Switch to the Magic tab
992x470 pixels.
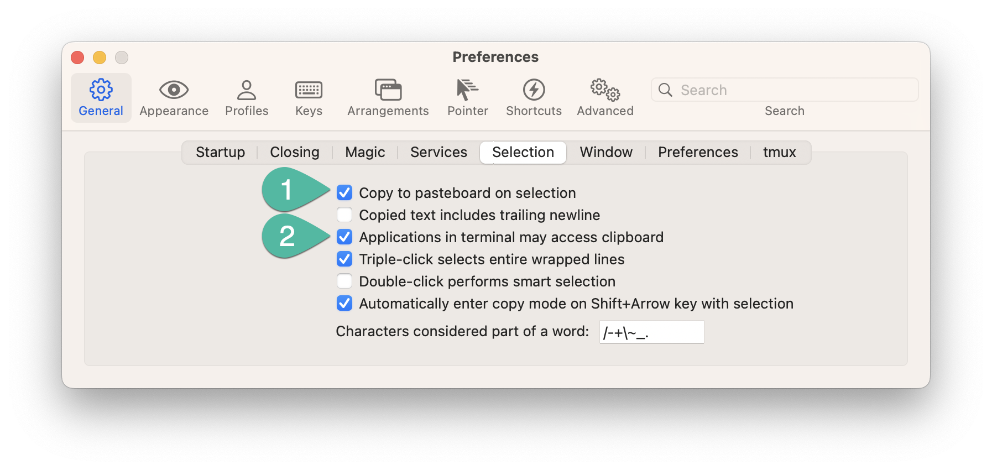click(365, 152)
